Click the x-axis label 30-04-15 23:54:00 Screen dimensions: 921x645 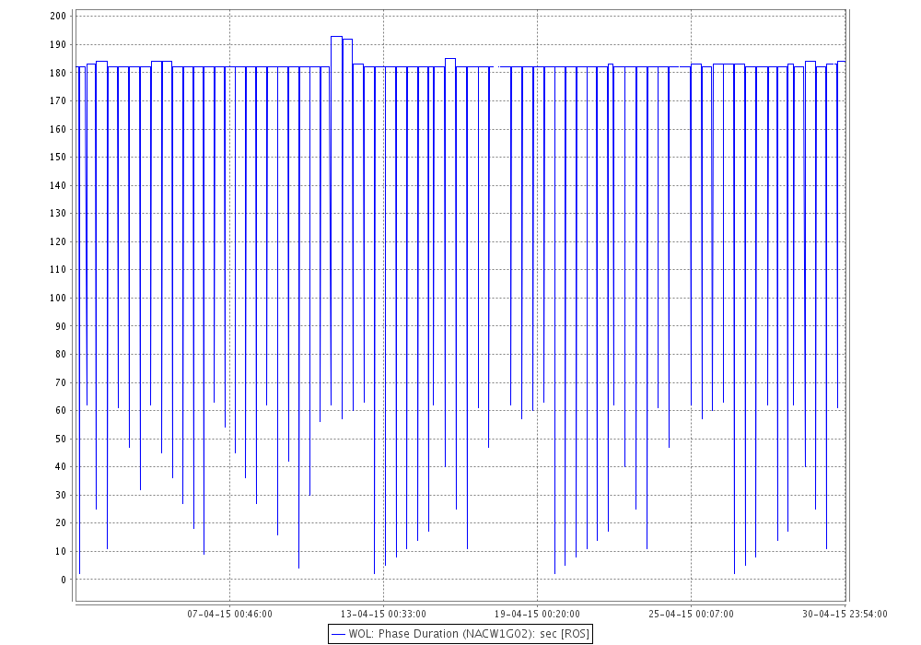coord(845,615)
